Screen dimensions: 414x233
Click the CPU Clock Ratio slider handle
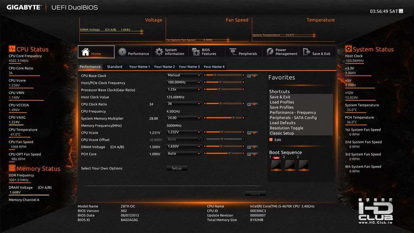tap(221, 104)
